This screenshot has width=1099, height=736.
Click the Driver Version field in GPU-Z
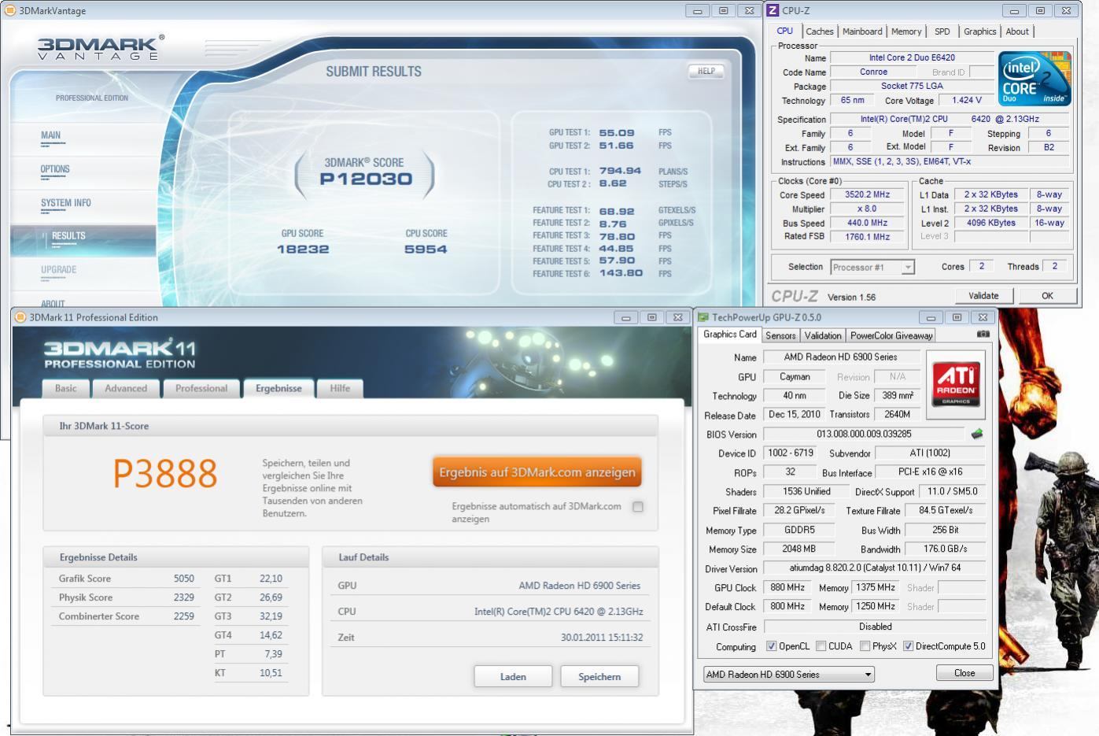tap(875, 568)
